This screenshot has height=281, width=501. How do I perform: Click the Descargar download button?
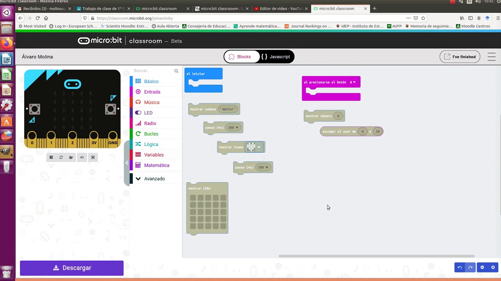[x=72, y=268]
